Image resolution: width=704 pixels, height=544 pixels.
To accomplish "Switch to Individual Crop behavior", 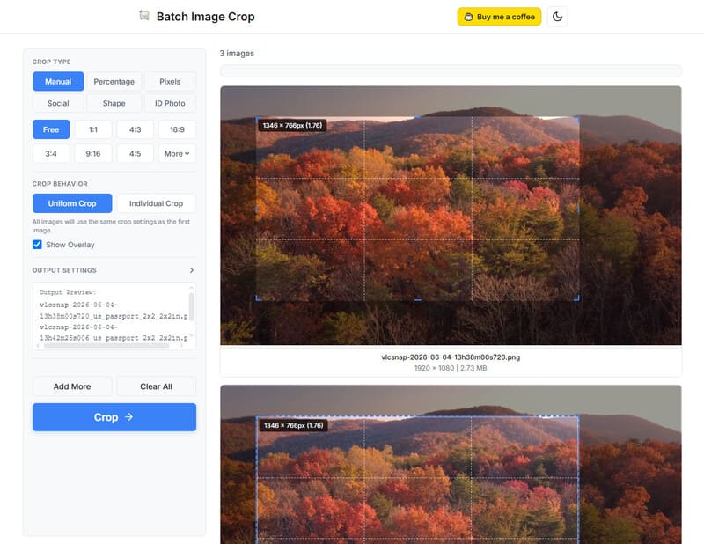I will [x=157, y=203].
